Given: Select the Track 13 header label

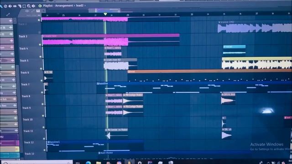Looking at the screenshot, I should [x=29, y=154].
